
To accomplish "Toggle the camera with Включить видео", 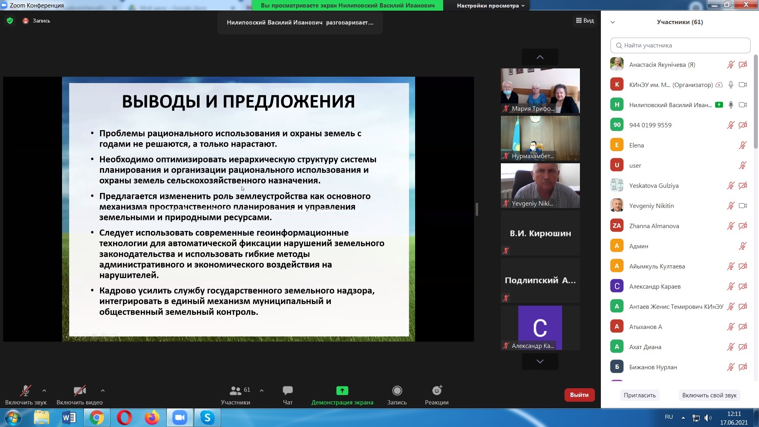I will pos(79,391).
